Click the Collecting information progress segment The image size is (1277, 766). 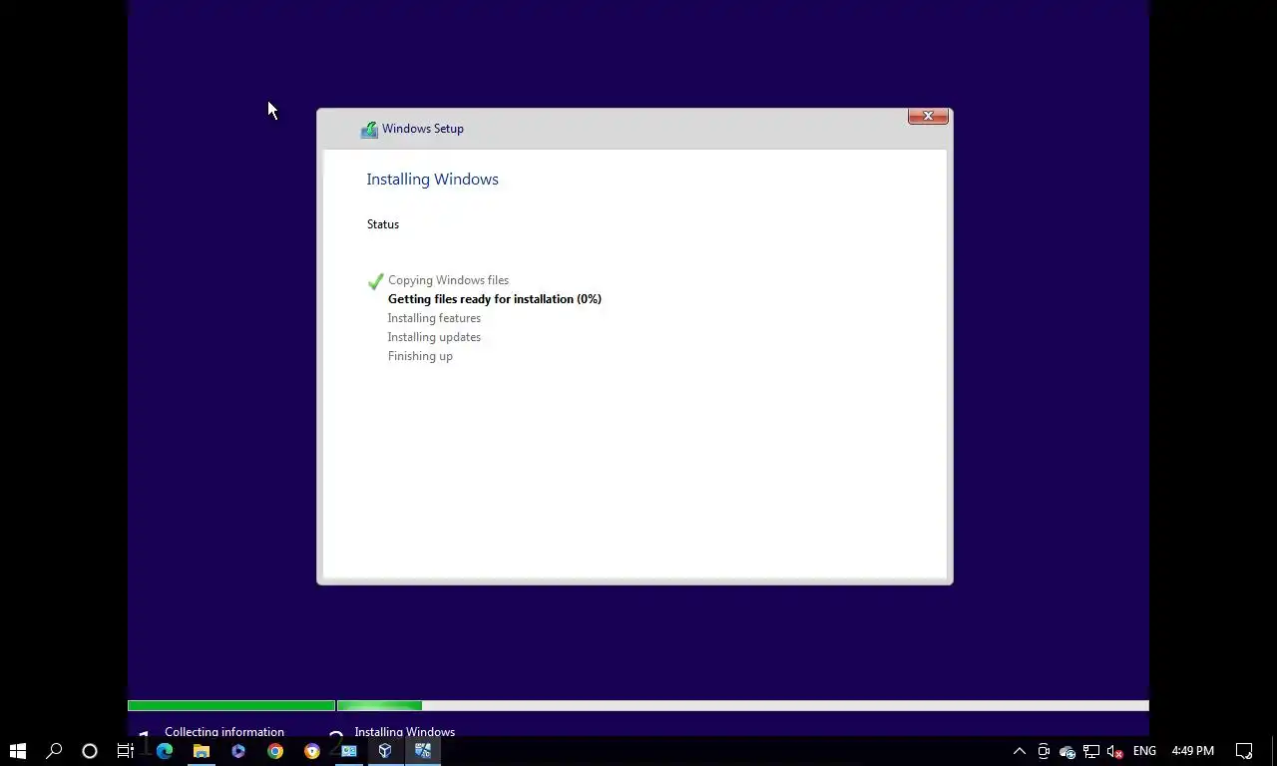[231, 706]
